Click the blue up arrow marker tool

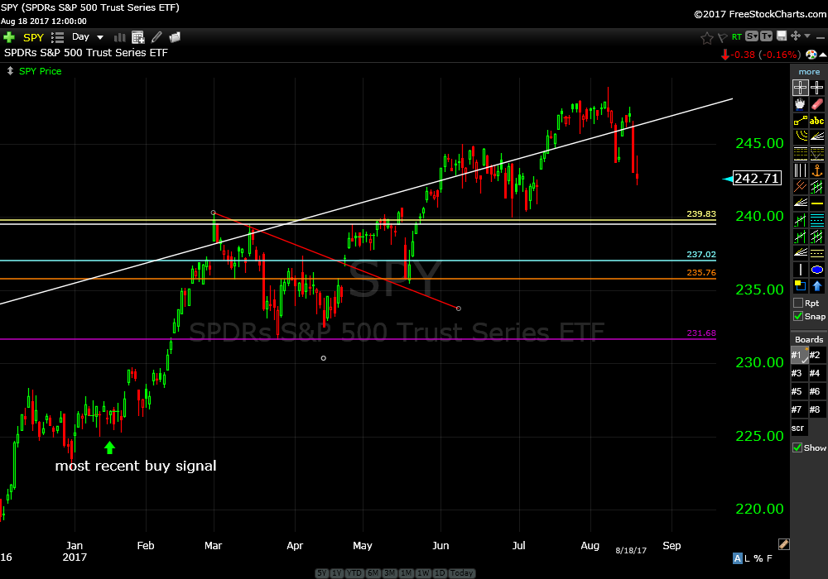tap(817, 286)
